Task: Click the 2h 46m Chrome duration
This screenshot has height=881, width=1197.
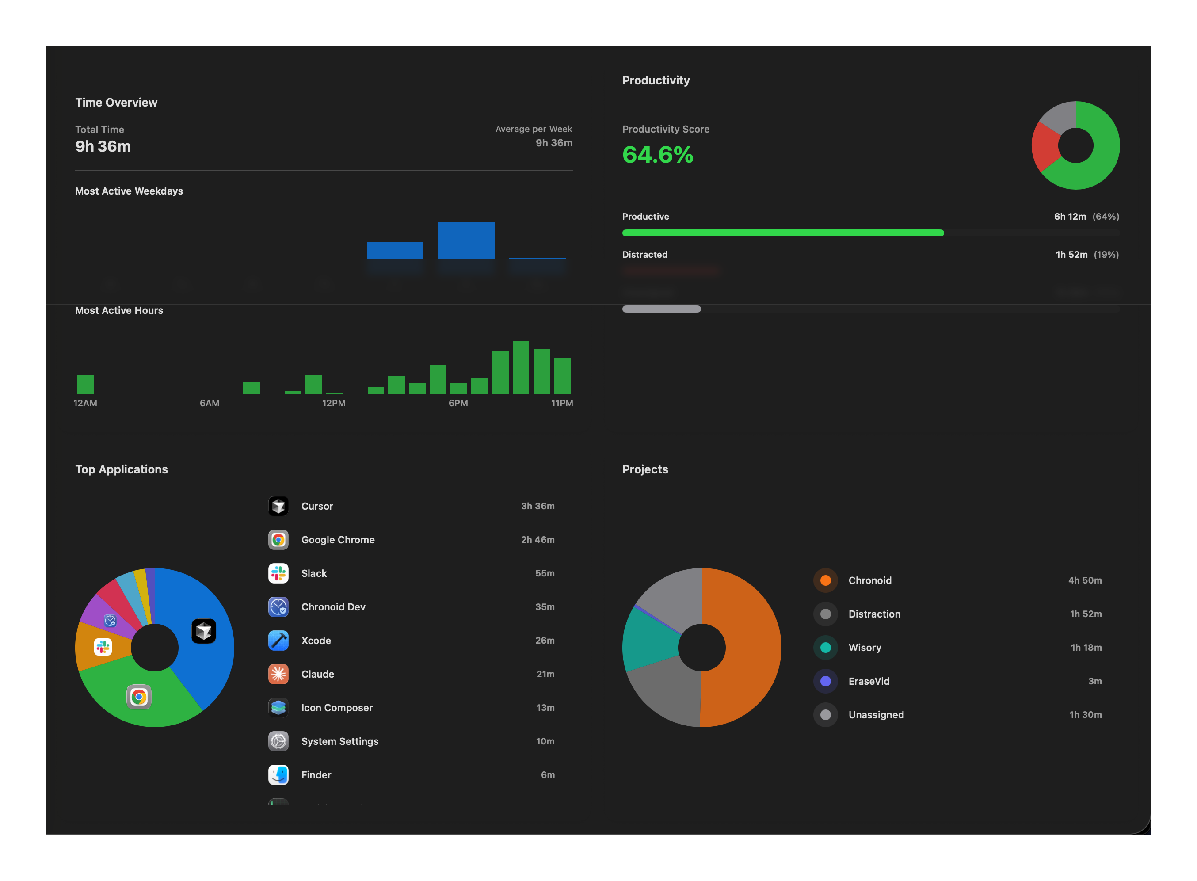Action: point(538,540)
